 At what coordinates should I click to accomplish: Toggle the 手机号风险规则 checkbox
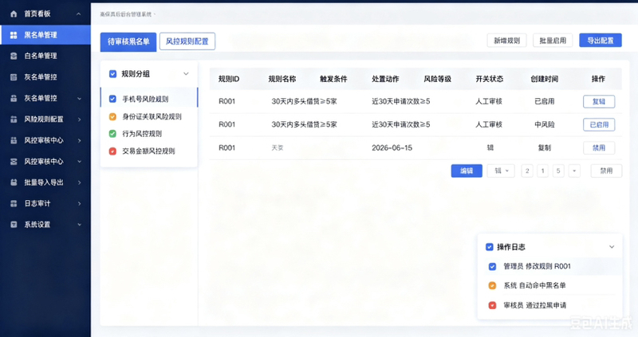click(112, 99)
